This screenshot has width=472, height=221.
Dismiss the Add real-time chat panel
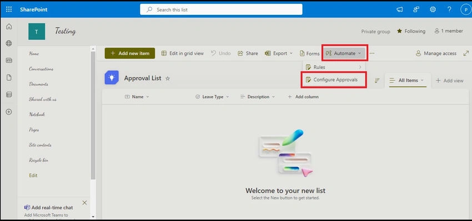84,203
